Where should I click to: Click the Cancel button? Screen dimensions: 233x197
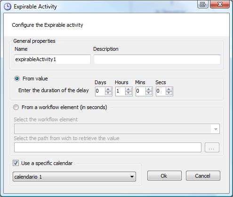203,176
